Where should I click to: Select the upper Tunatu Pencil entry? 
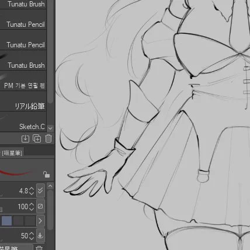(x=23, y=19)
